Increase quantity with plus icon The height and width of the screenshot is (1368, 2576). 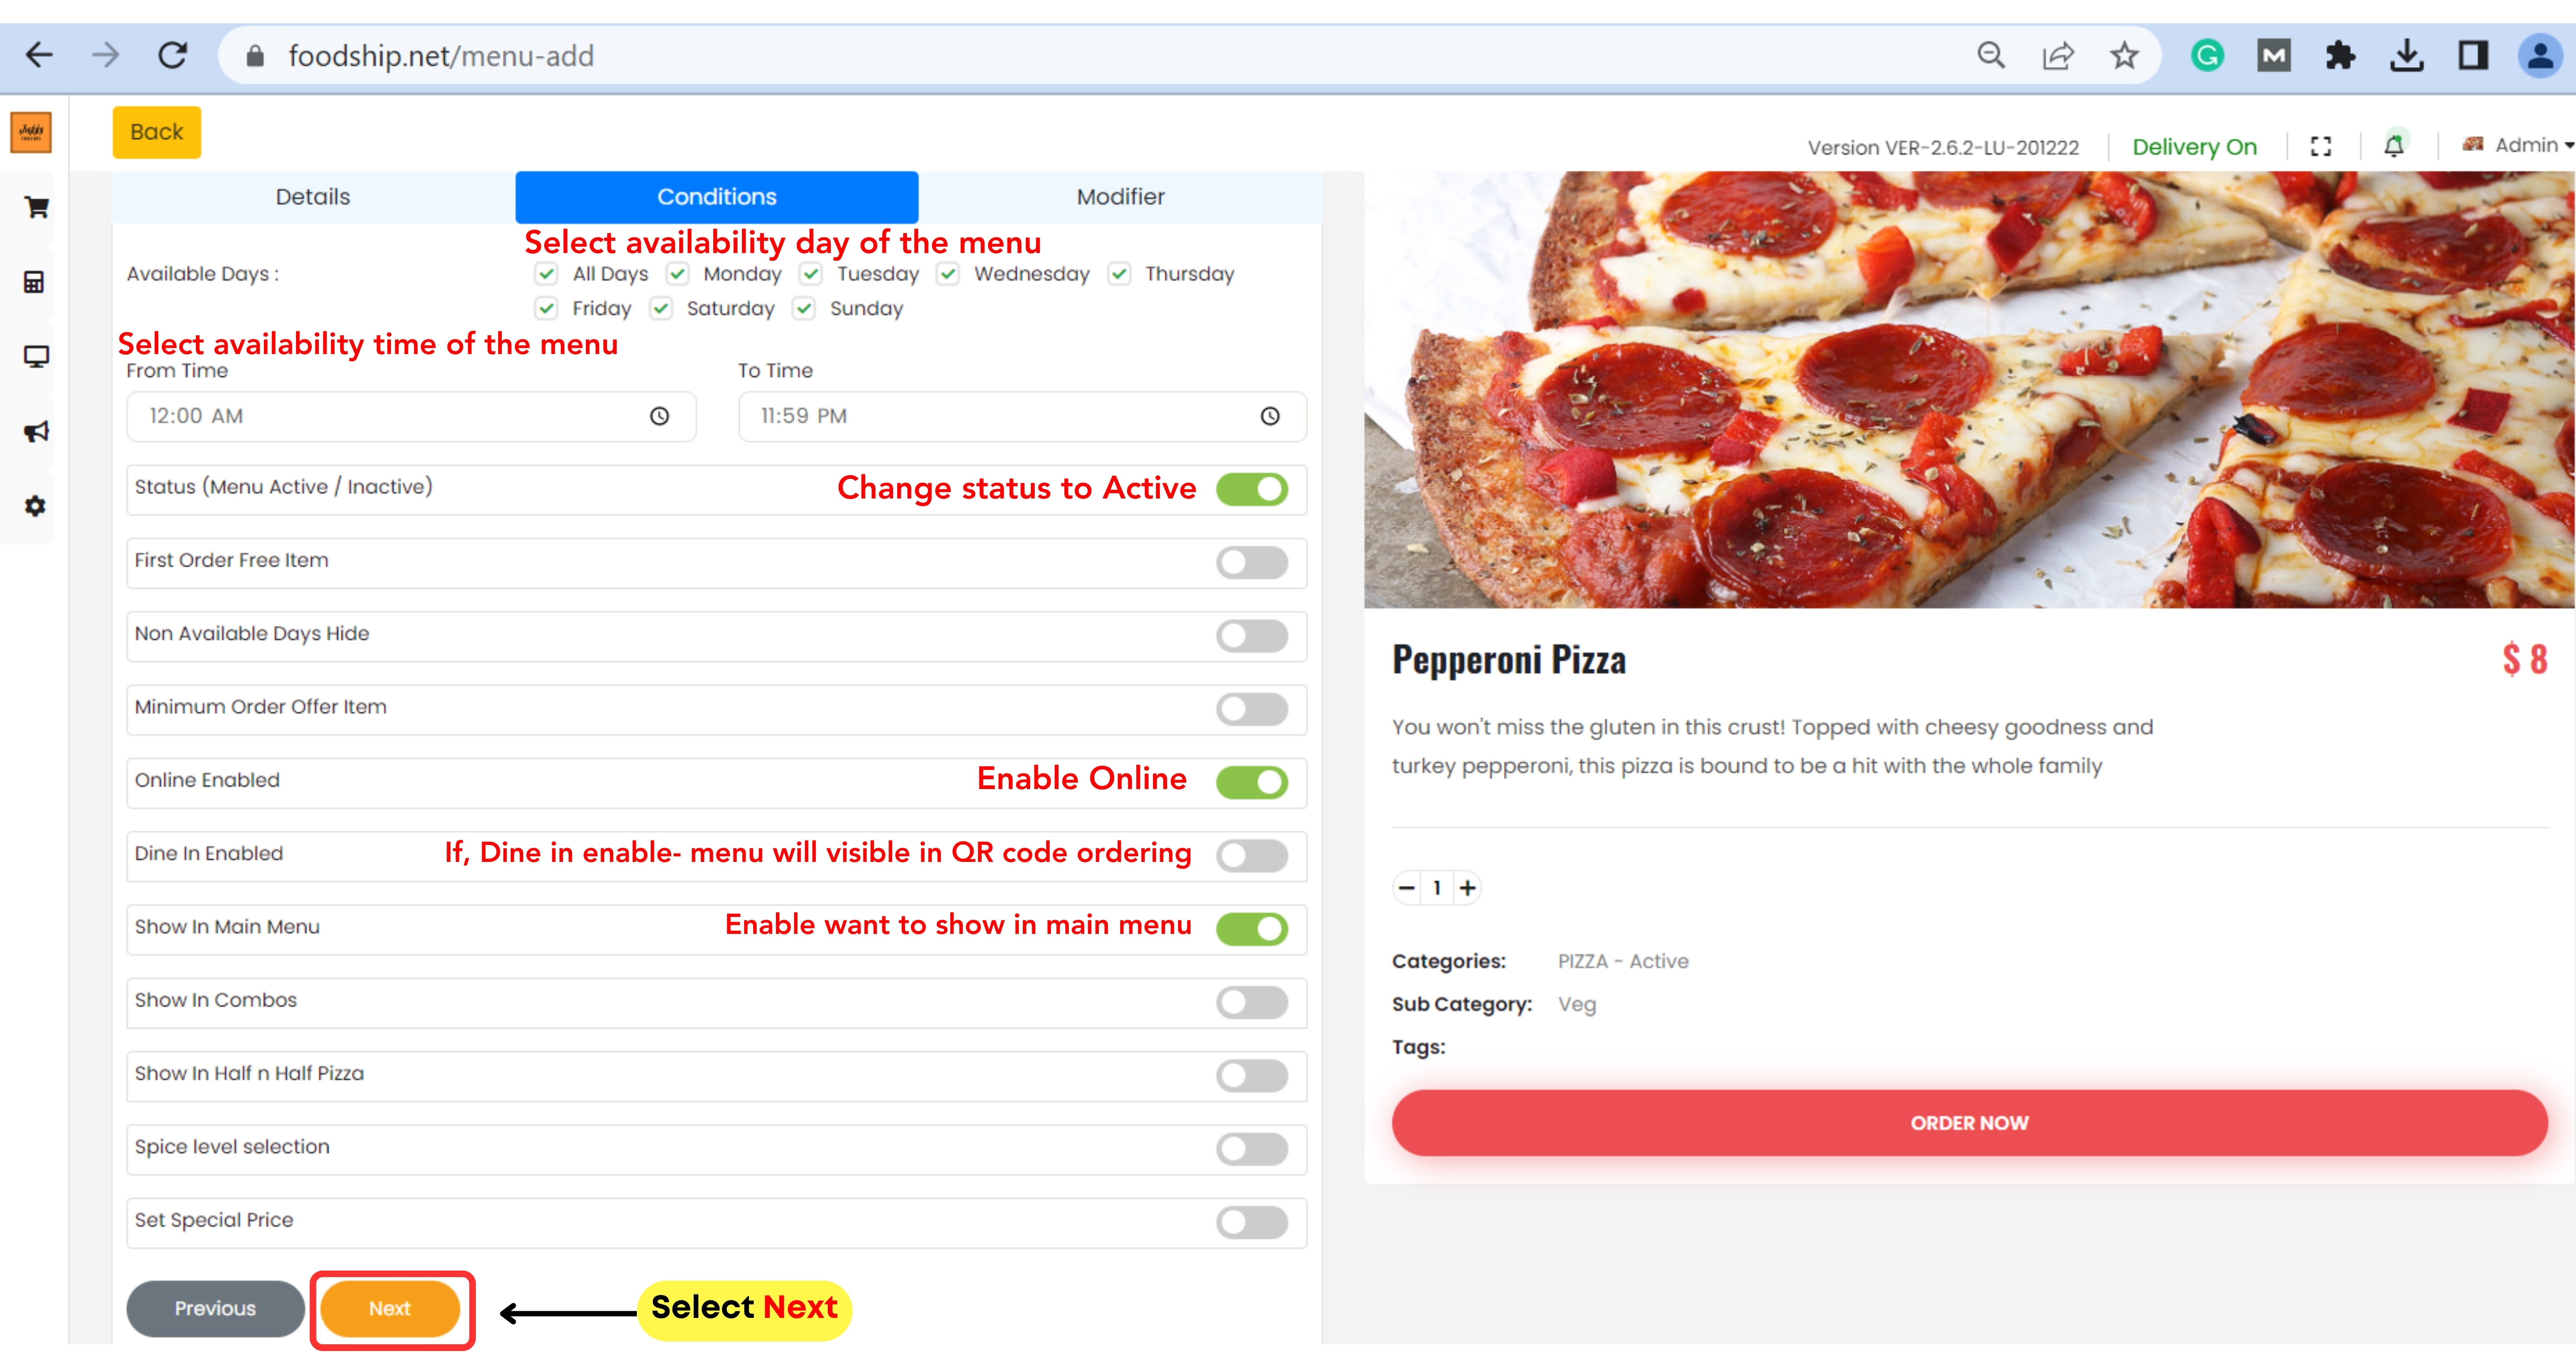[x=1467, y=888]
